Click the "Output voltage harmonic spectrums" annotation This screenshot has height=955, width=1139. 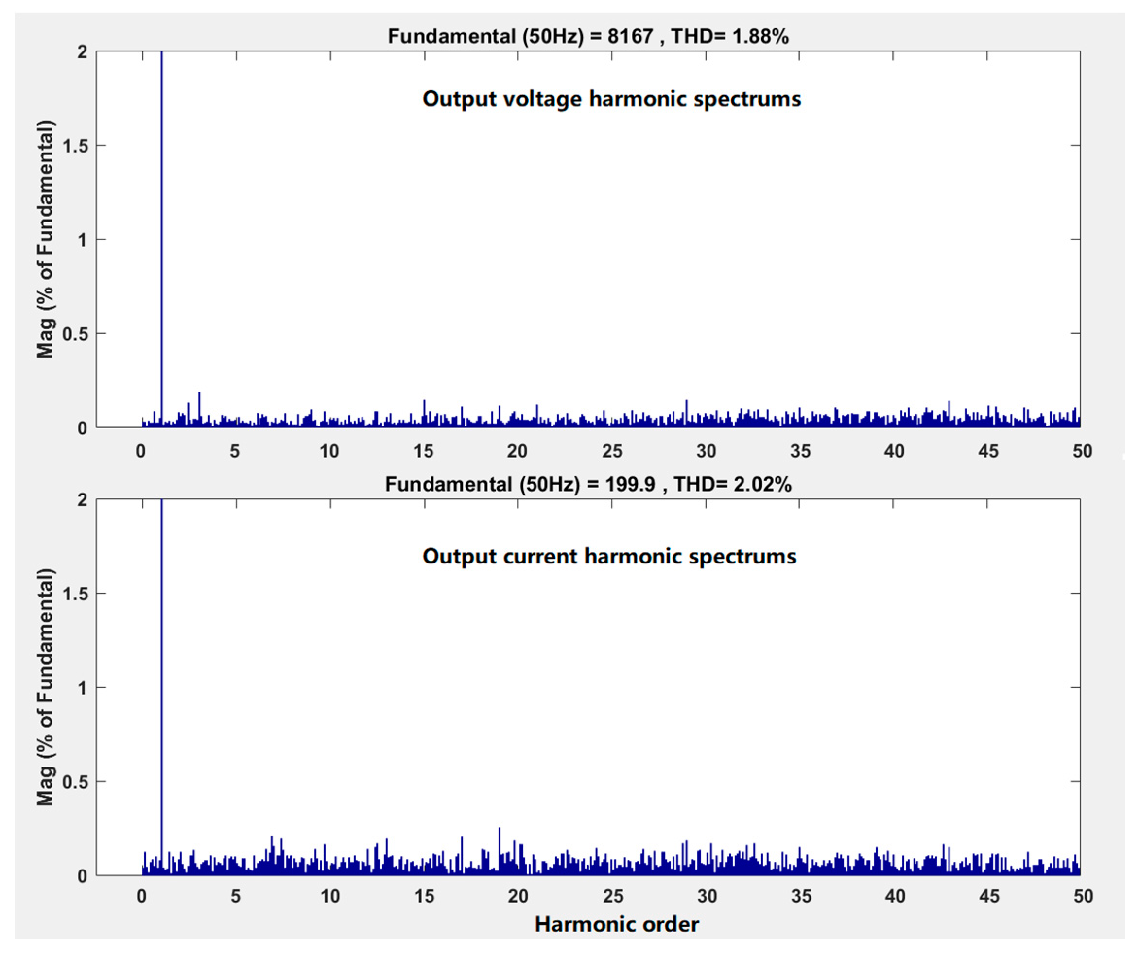click(611, 99)
